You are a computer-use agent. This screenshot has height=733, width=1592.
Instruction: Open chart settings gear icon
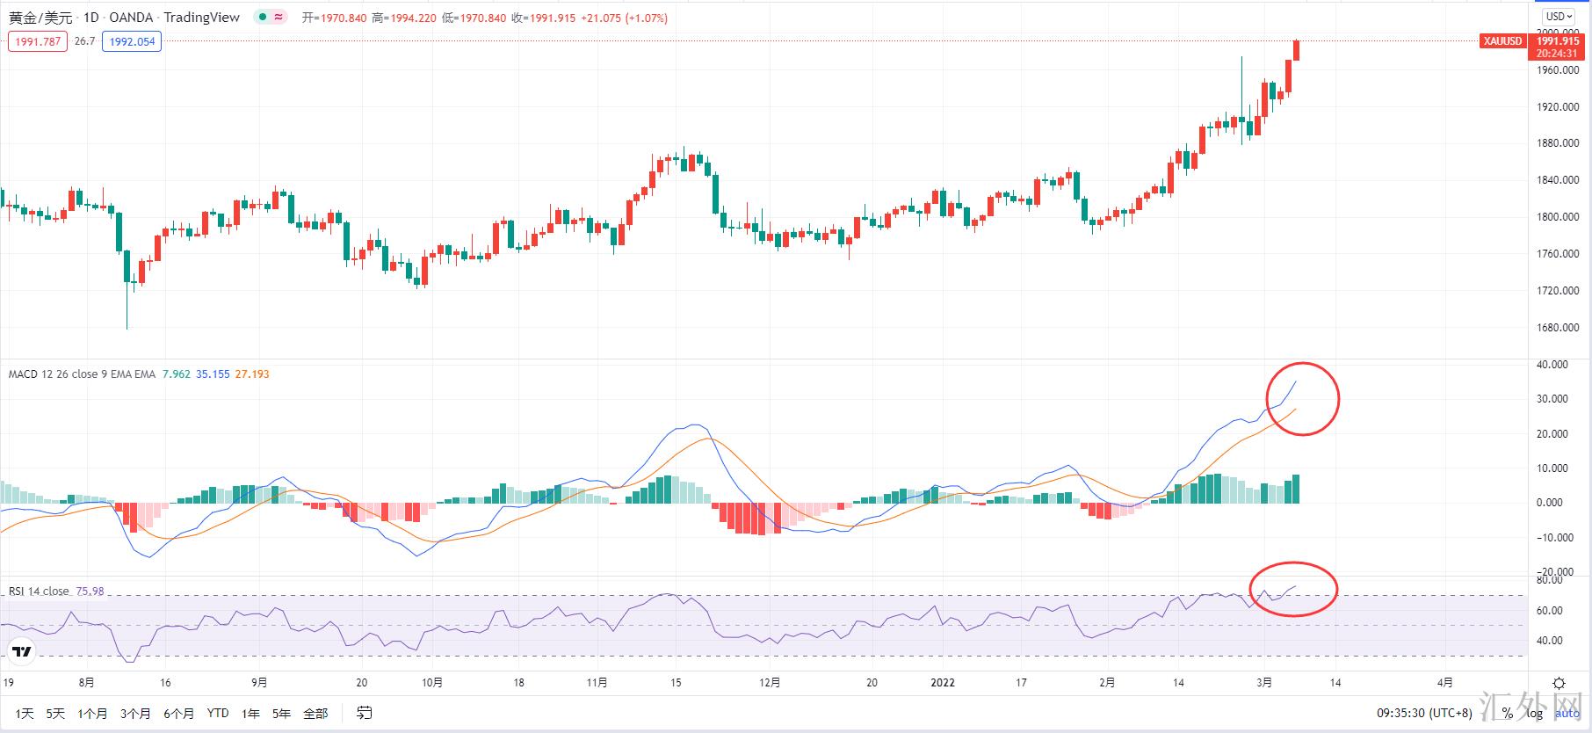point(1559,683)
